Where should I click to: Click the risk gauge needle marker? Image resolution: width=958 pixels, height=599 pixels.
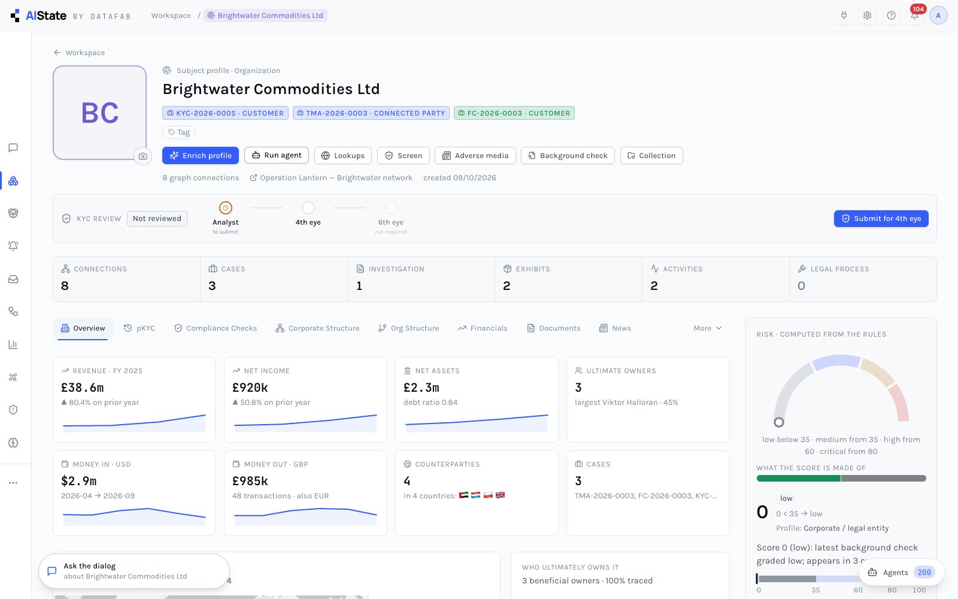pos(778,422)
